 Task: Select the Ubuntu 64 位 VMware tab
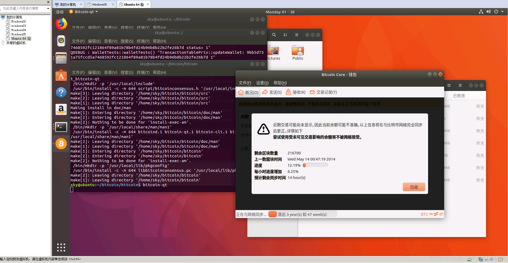[134, 4]
